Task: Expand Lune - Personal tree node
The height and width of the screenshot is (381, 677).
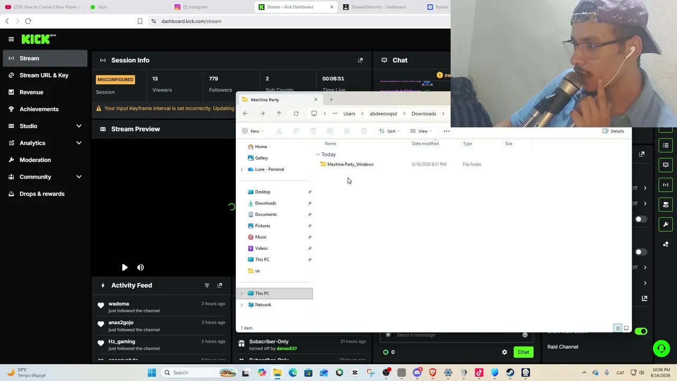Action: pos(242,169)
